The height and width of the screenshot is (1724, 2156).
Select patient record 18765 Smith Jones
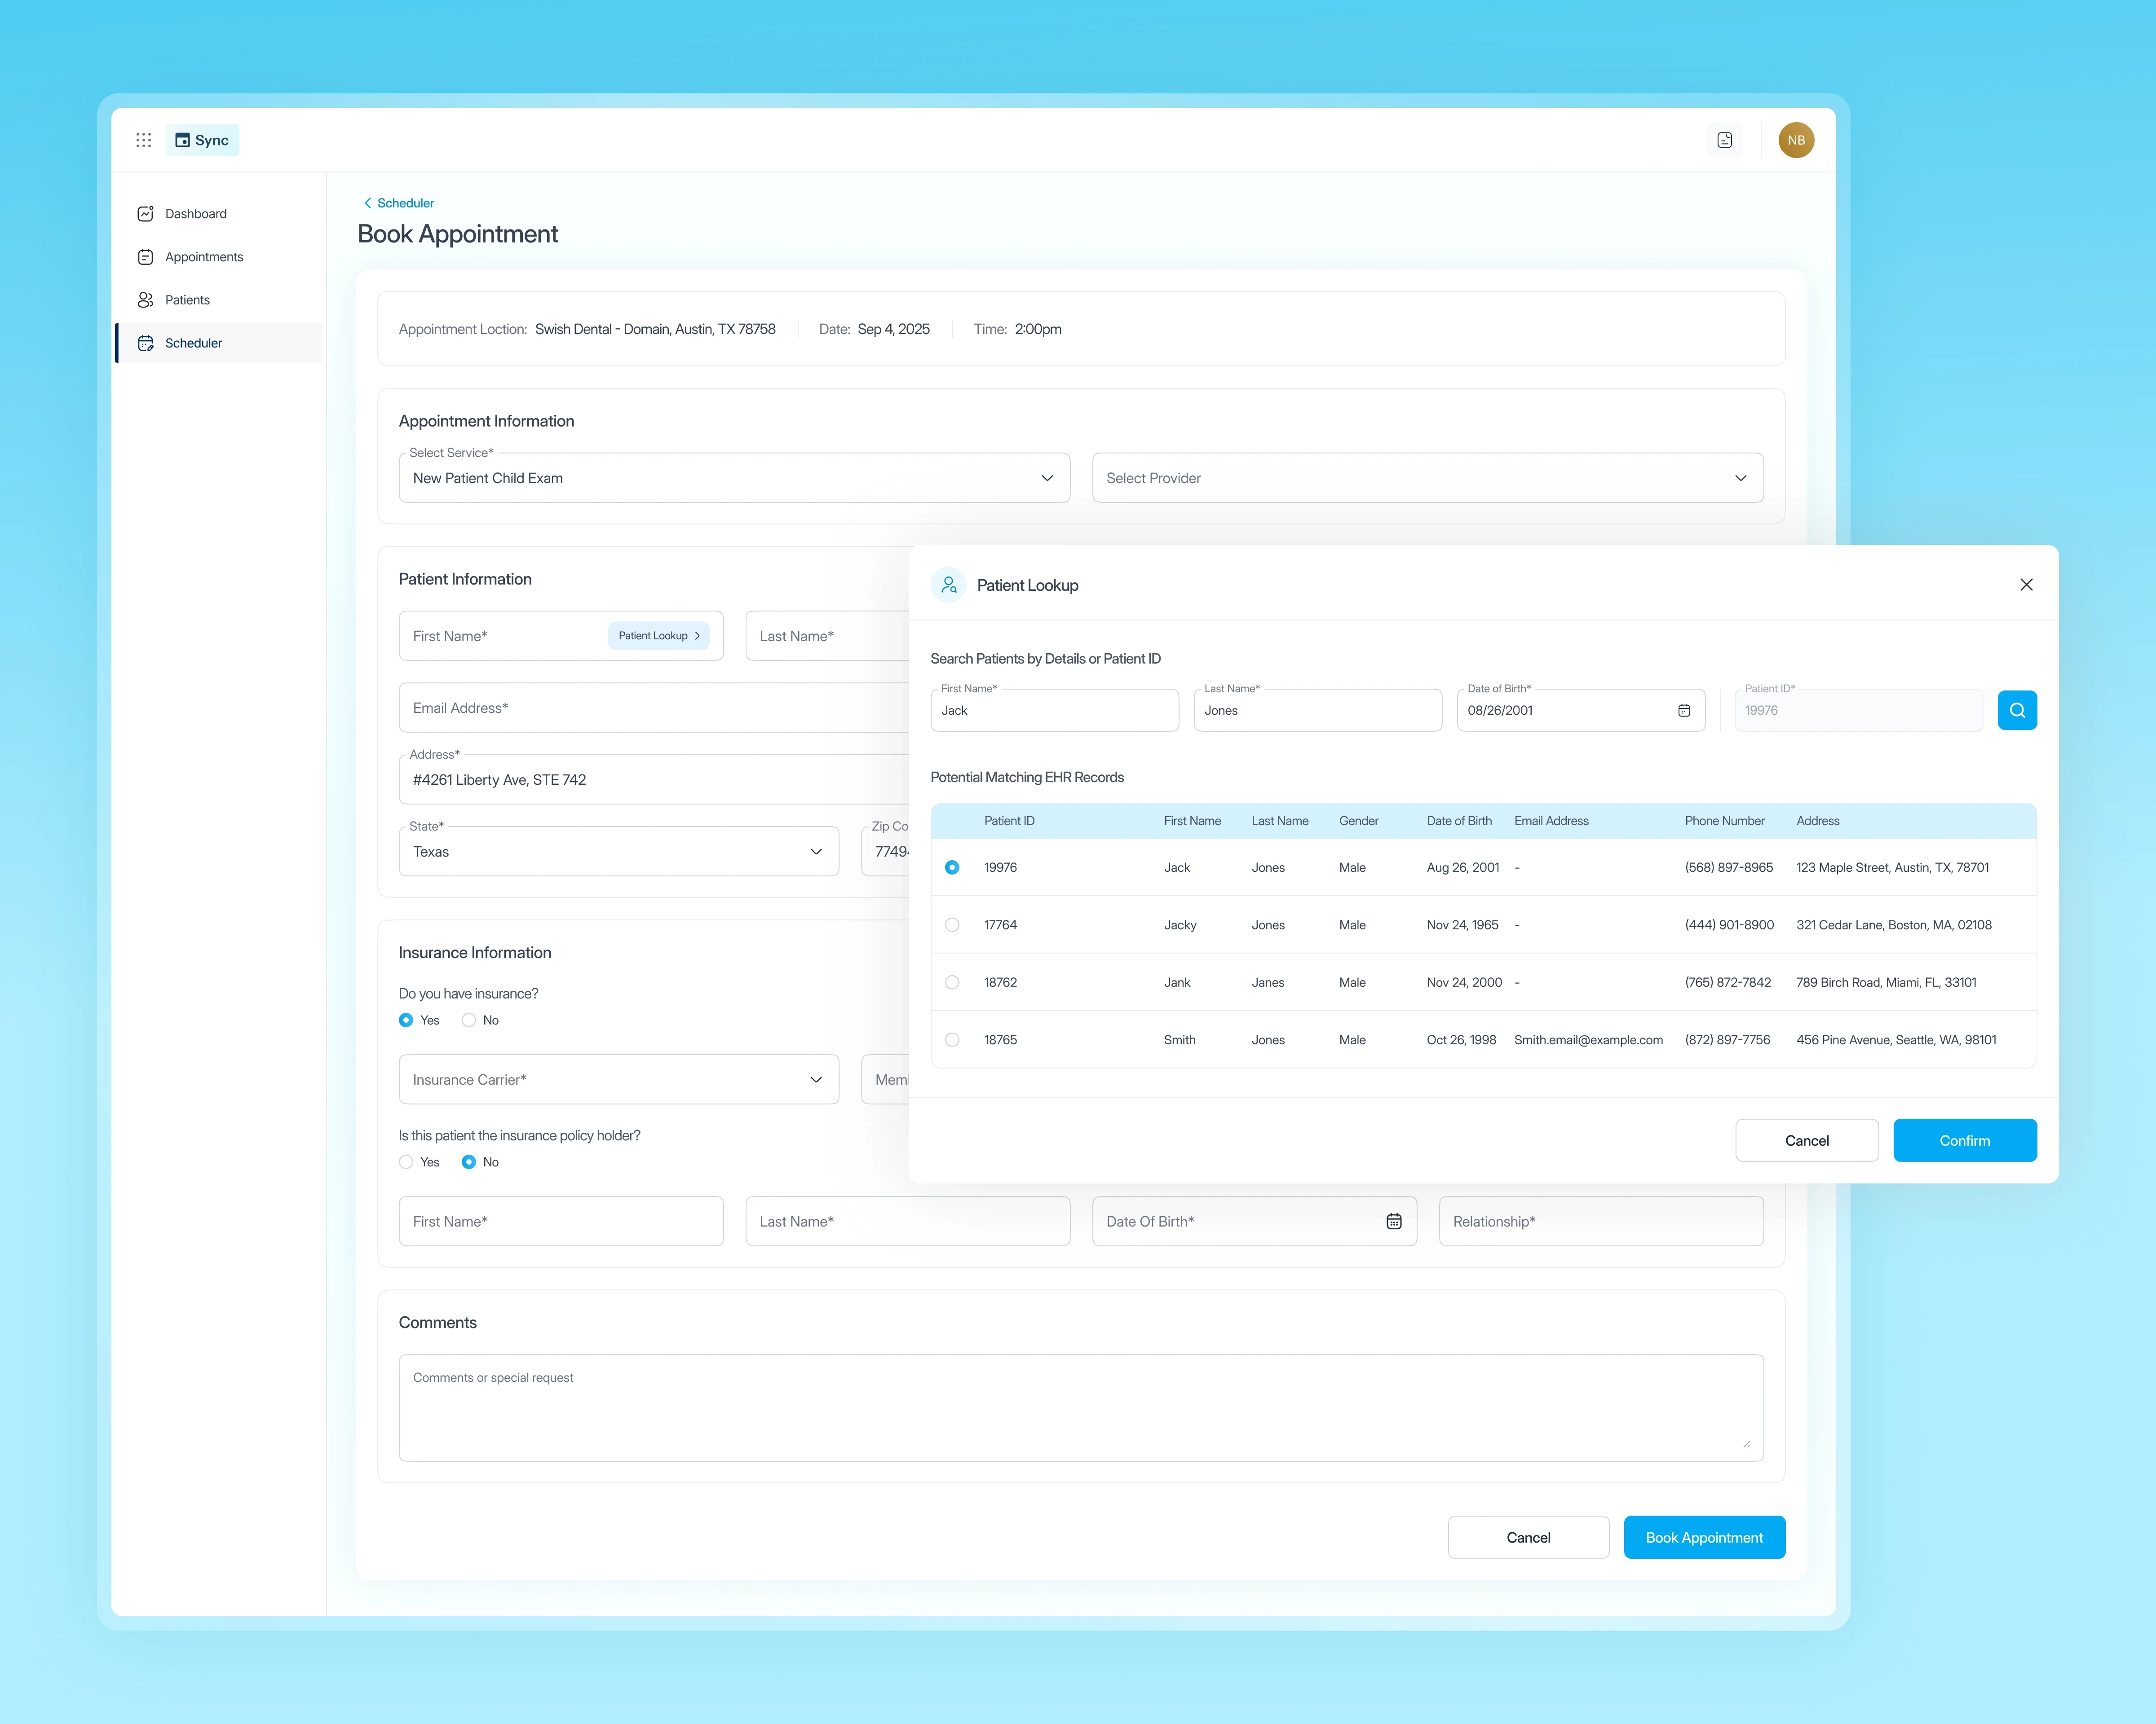pyautogui.click(x=952, y=1039)
